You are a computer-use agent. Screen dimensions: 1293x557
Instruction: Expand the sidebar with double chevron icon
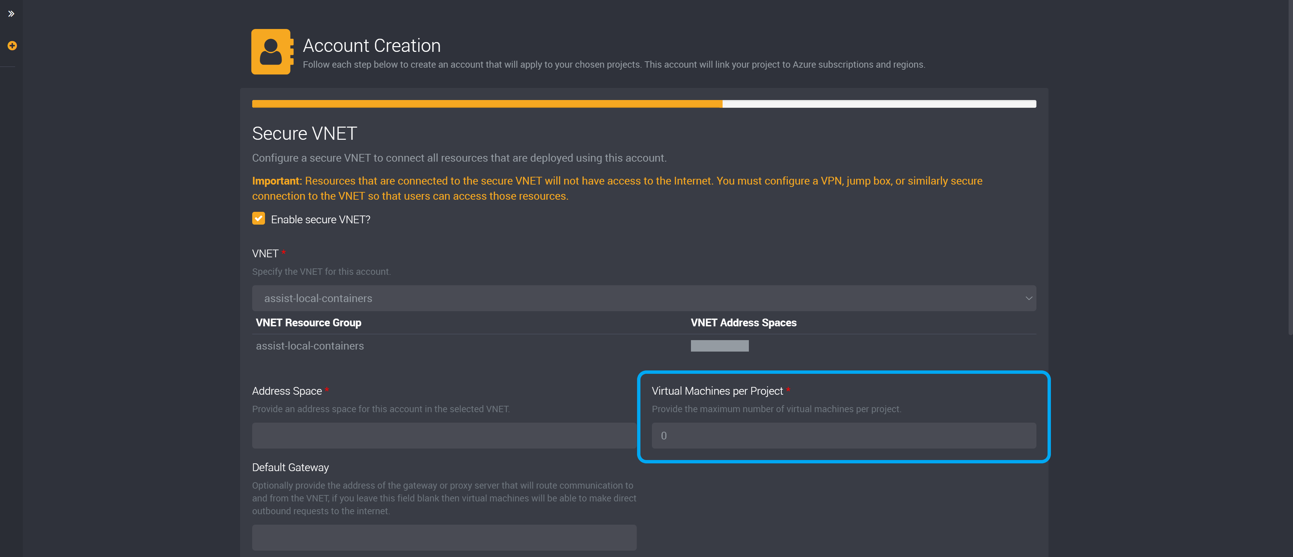pyautogui.click(x=11, y=13)
